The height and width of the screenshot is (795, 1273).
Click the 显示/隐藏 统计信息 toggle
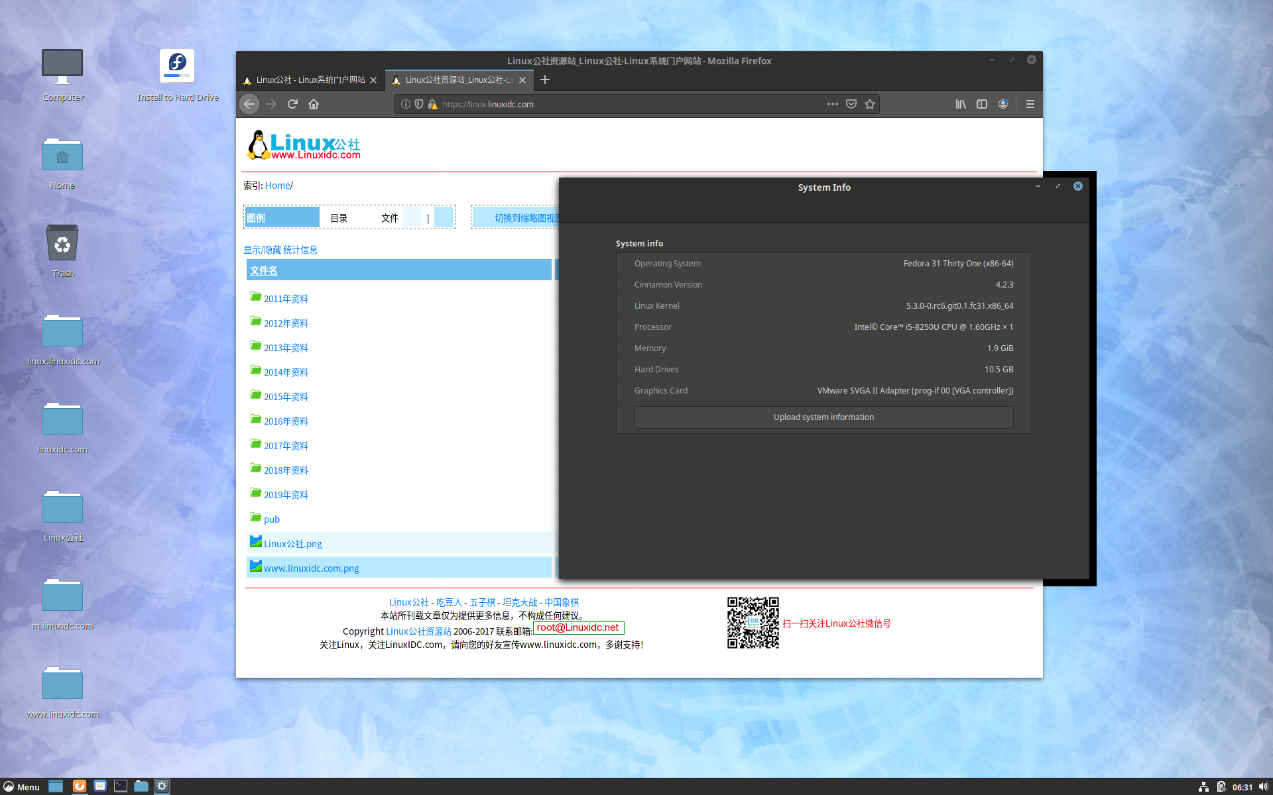click(281, 249)
